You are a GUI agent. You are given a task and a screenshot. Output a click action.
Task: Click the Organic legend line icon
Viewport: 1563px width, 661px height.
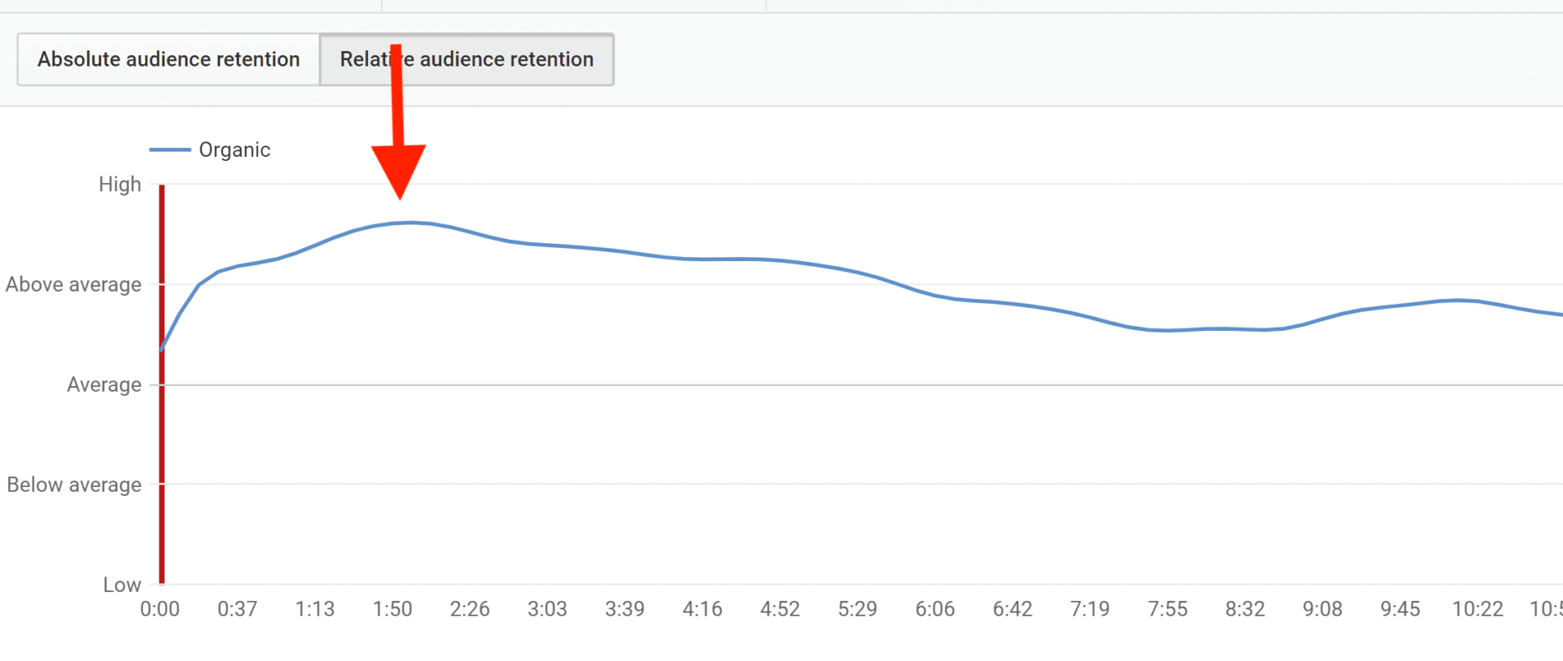171,150
